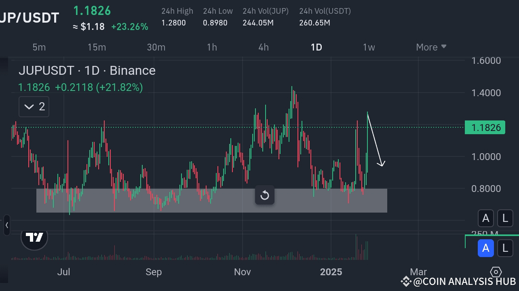The width and height of the screenshot is (519, 291).
Task: Select the 5m timeframe
Action: [39, 47]
